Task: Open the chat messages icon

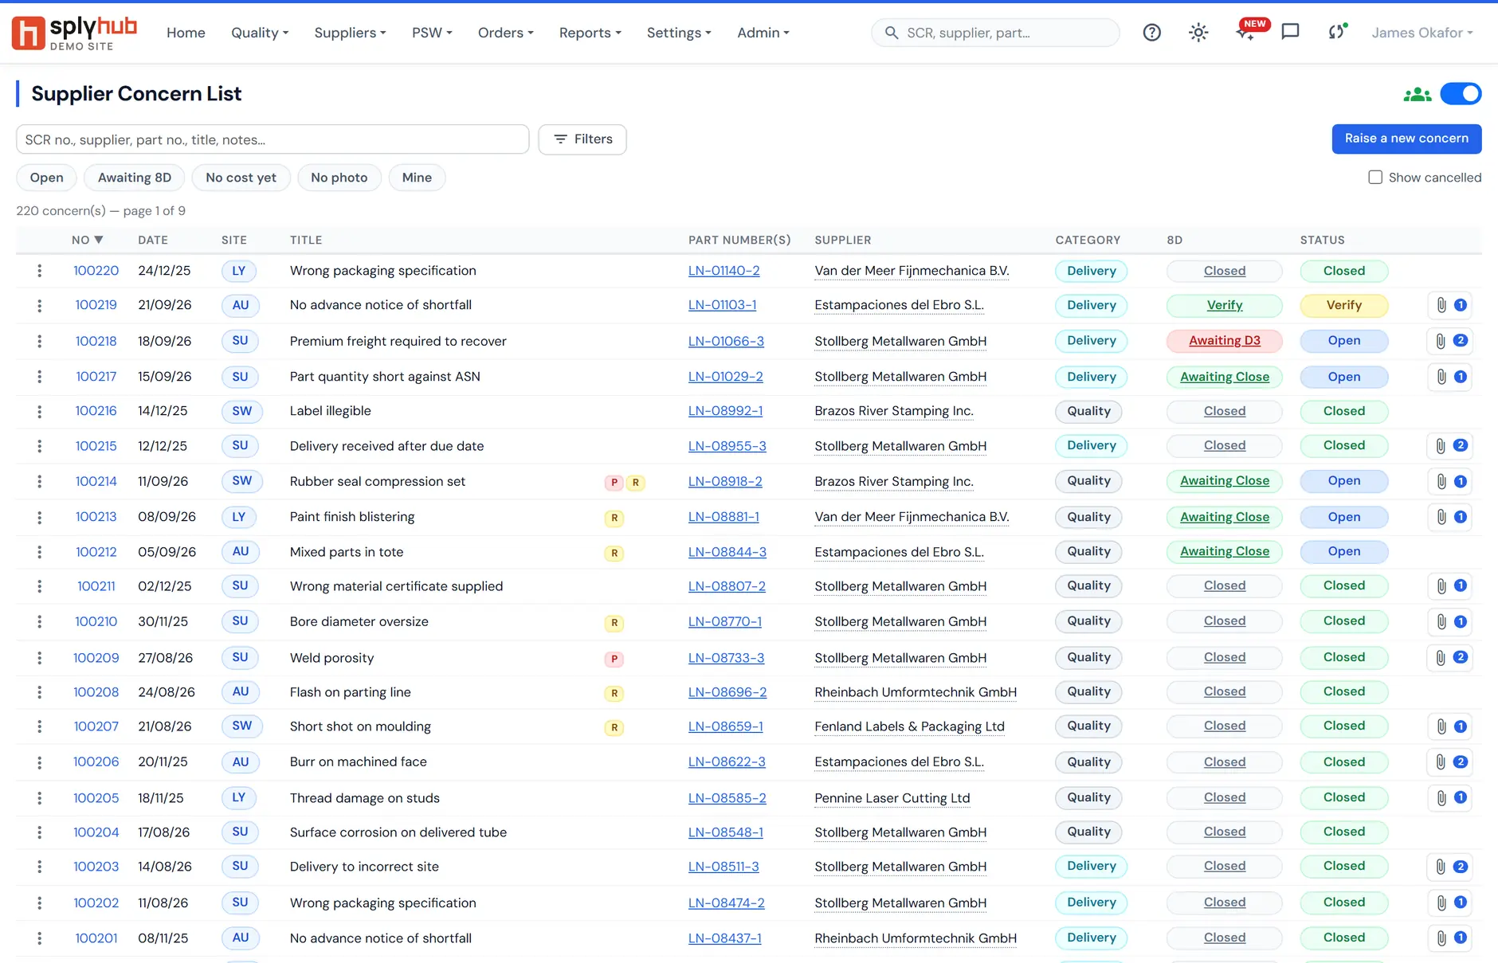Action: pos(1291,33)
